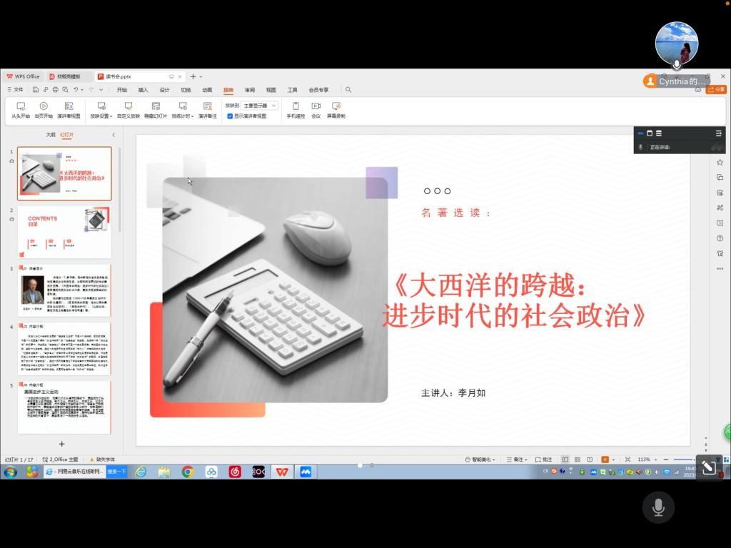Viewport: 731px width, 548px height.
Task: Click the 从头开始 slideshow icon
Action: (x=20, y=106)
